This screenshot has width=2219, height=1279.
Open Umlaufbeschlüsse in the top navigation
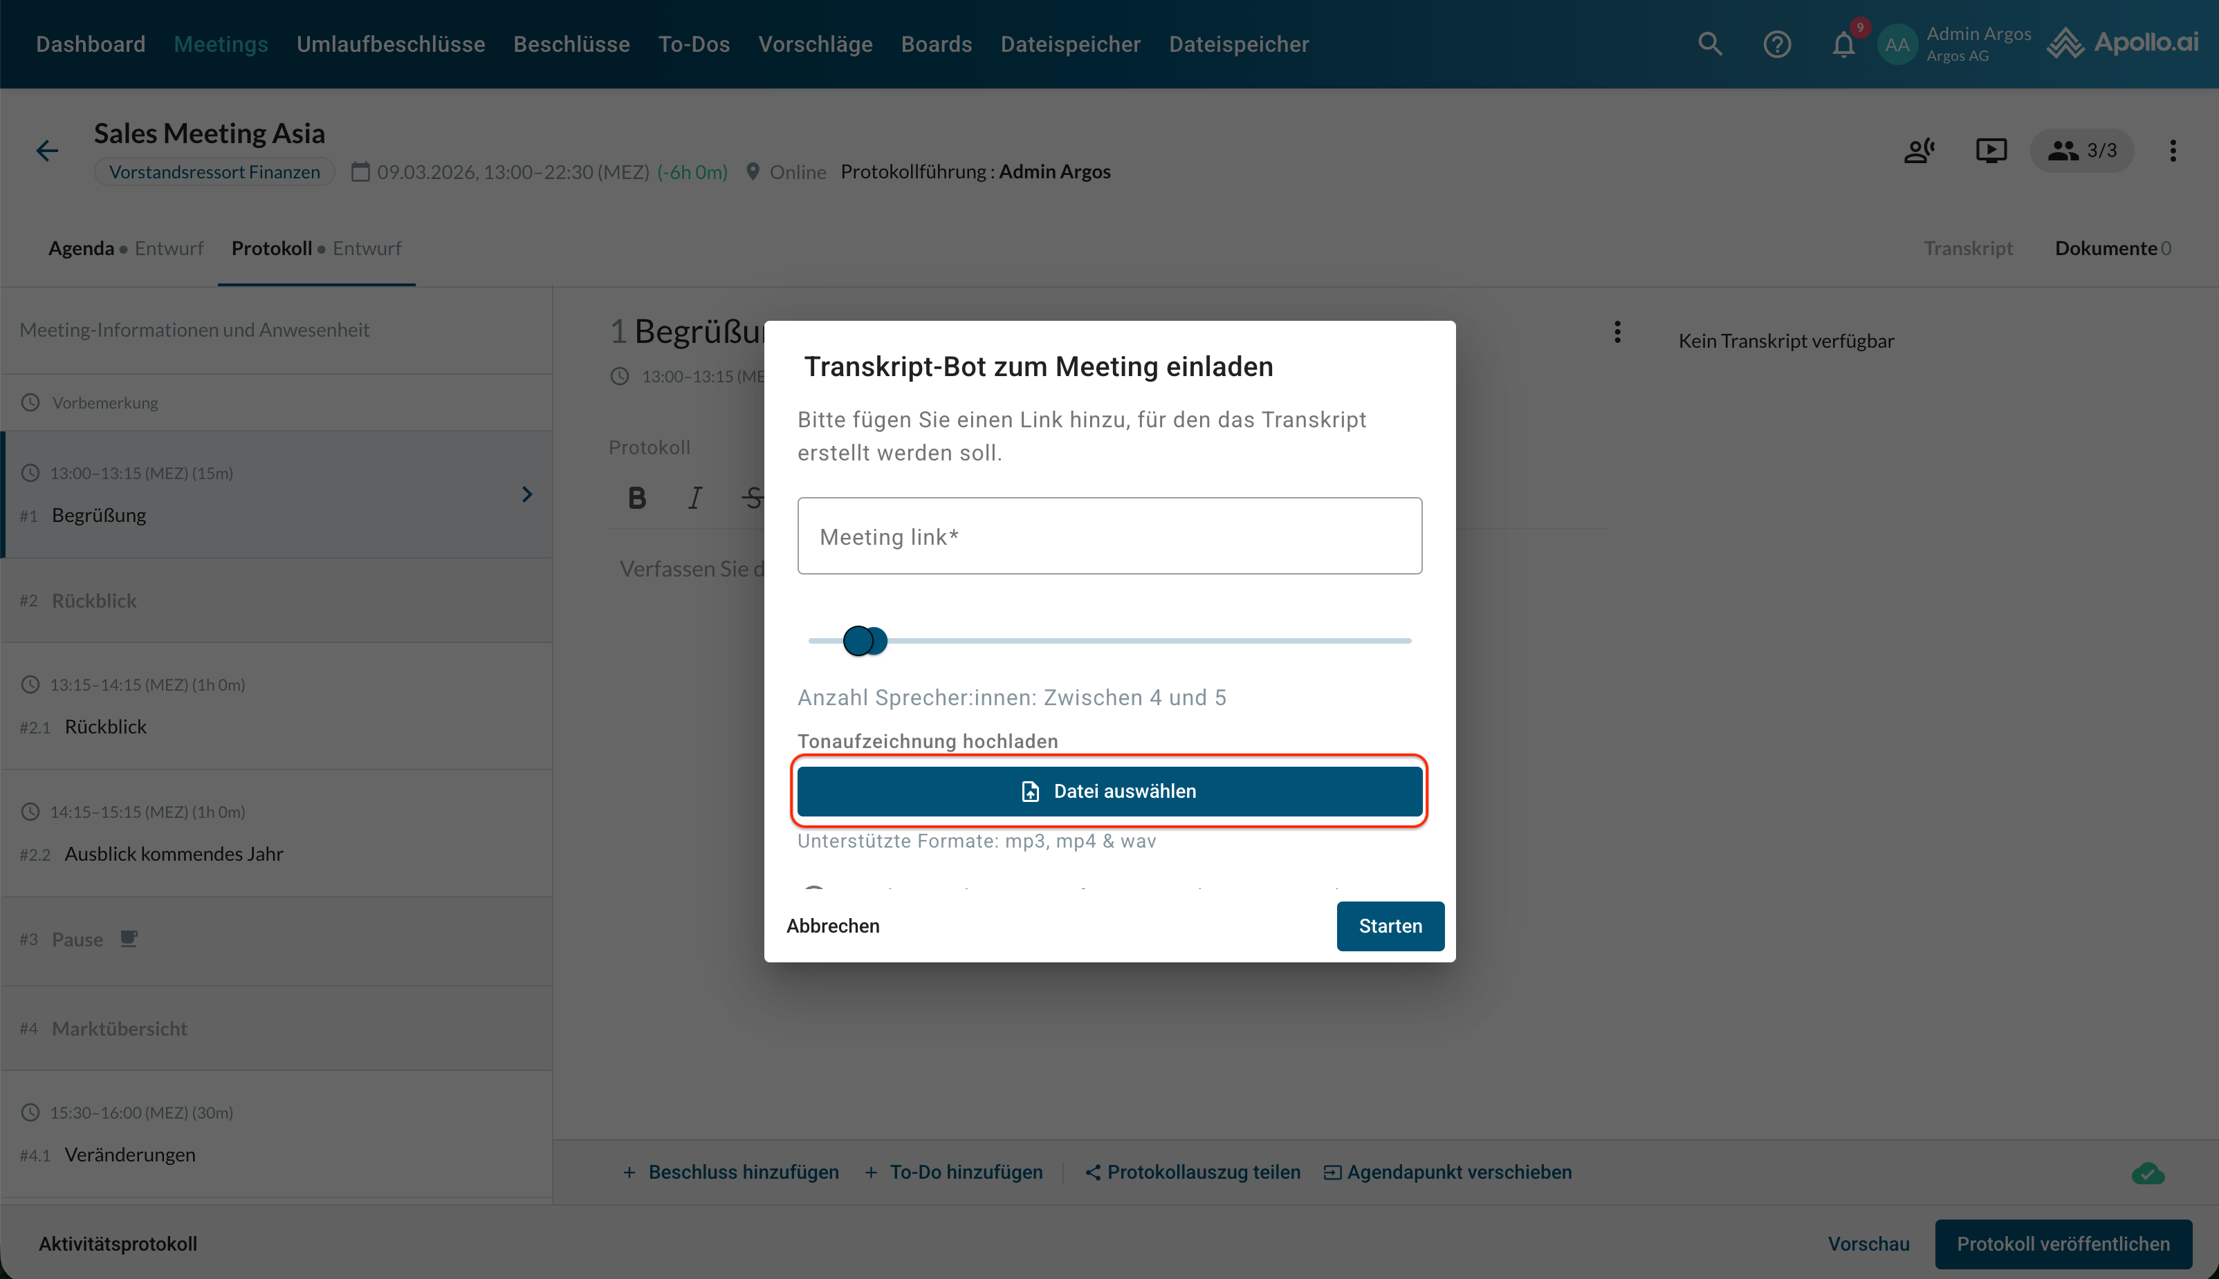point(390,44)
